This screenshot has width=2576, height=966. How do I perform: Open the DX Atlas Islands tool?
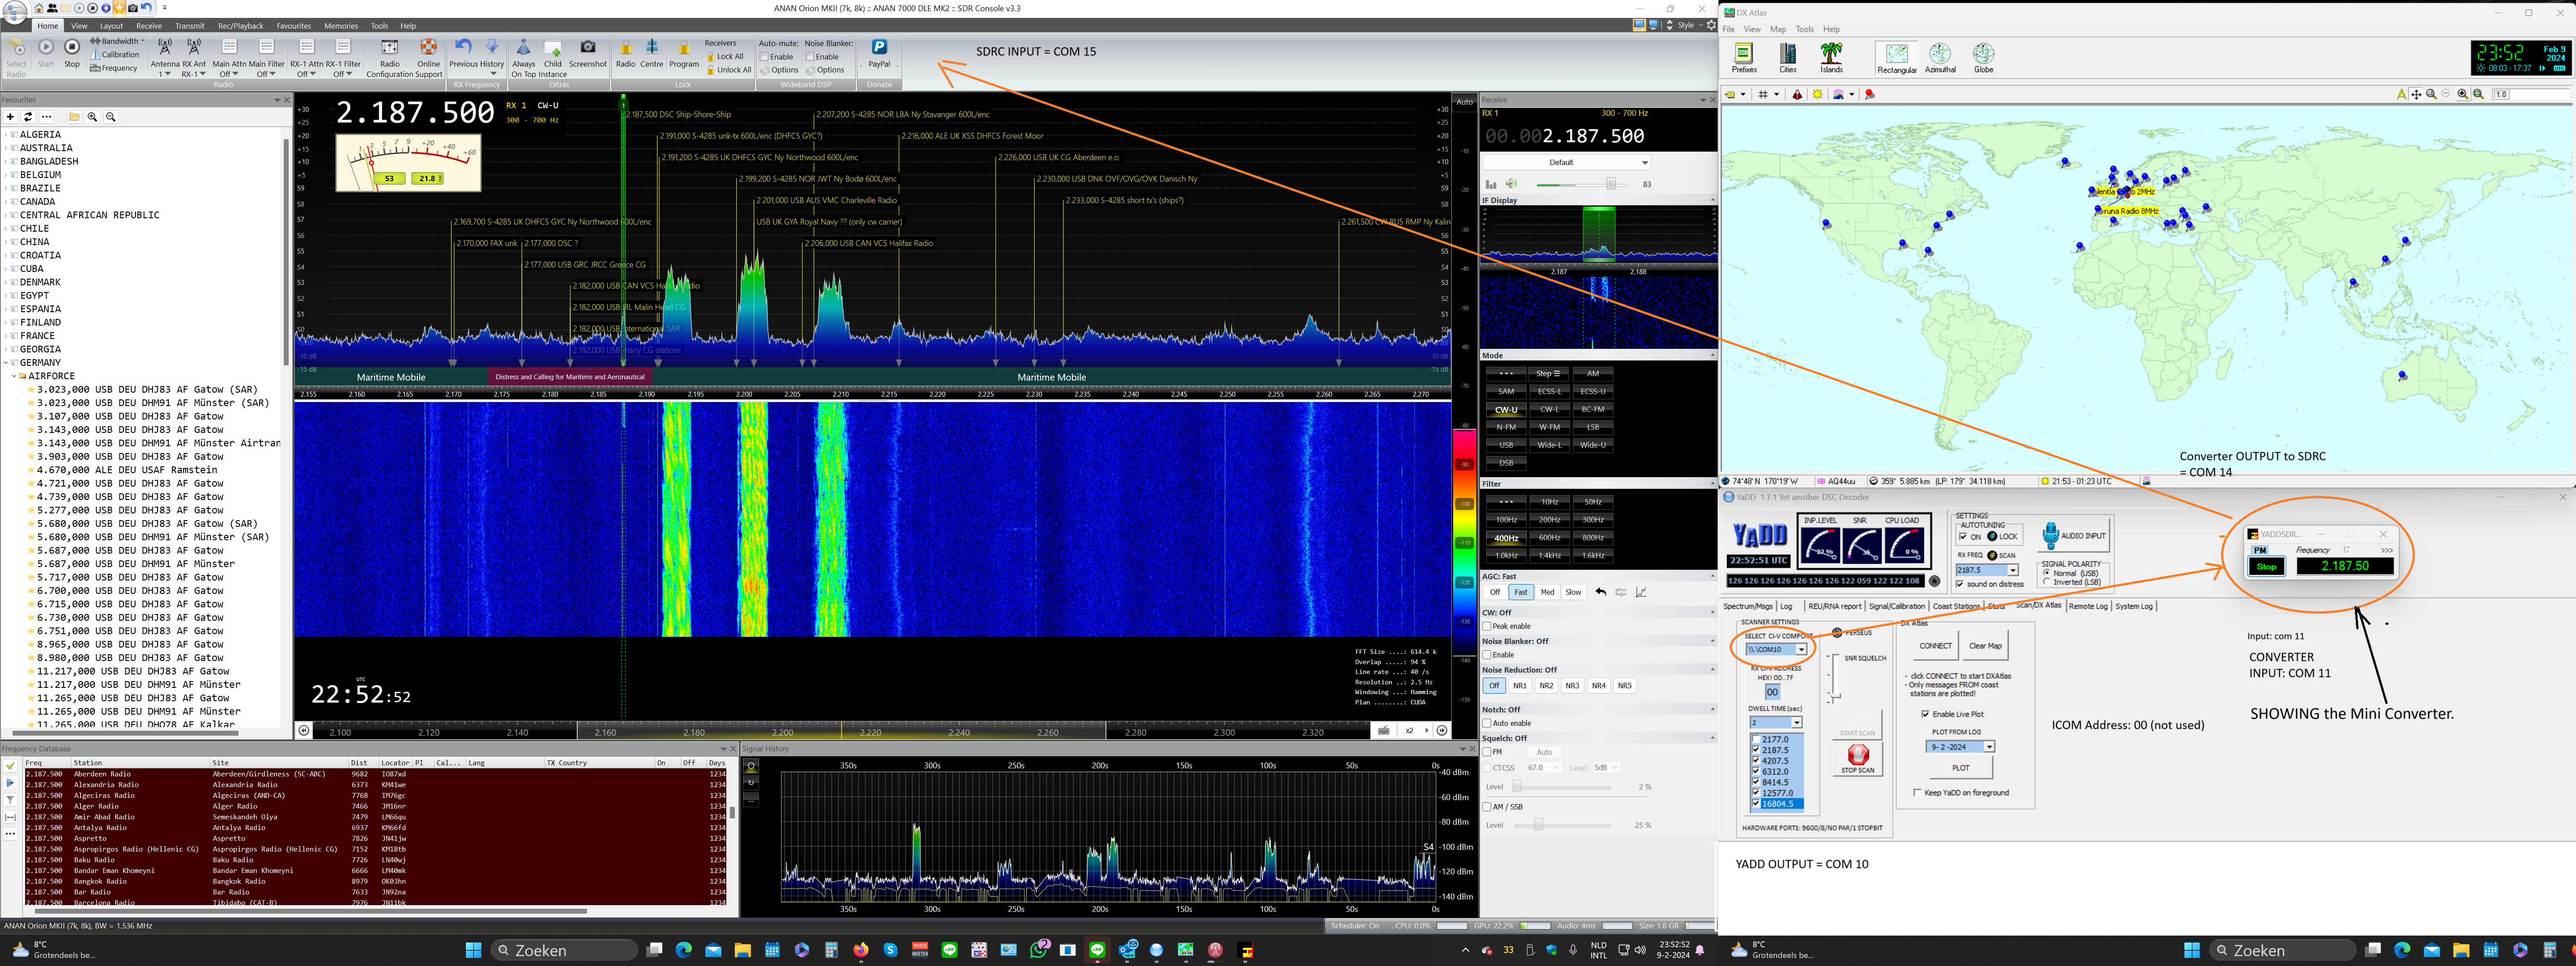[x=1832, y=58]
